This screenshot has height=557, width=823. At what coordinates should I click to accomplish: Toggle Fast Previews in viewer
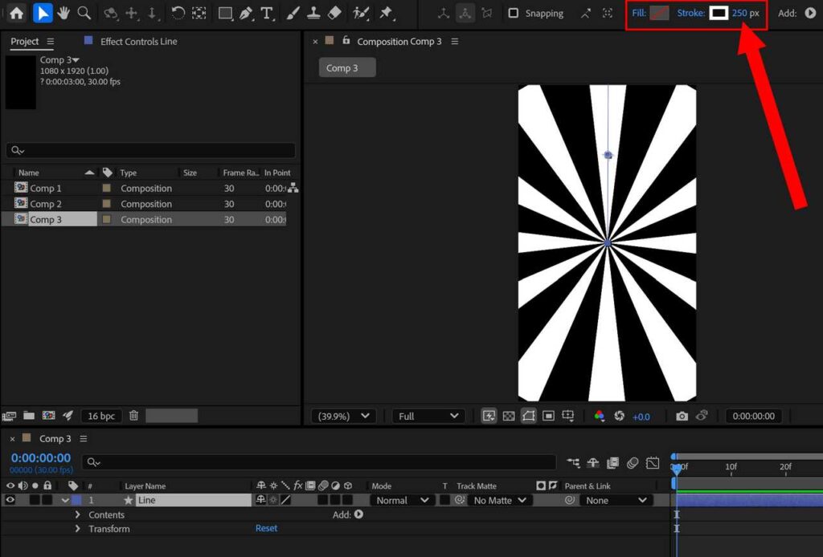coord(489,416)
